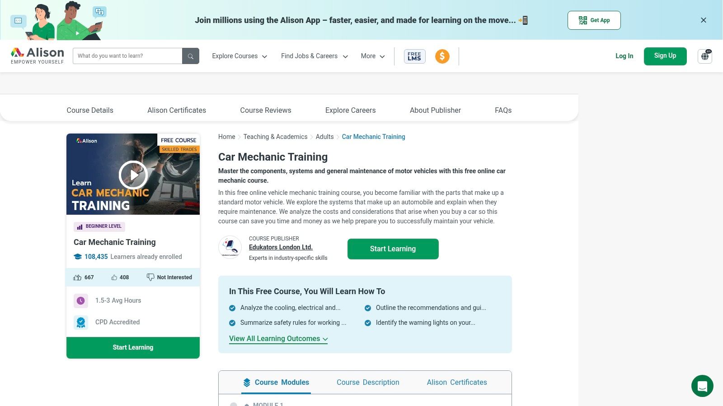Click Home breadcrumb link
Screen dimensions: 723x406
coord(226,137)
